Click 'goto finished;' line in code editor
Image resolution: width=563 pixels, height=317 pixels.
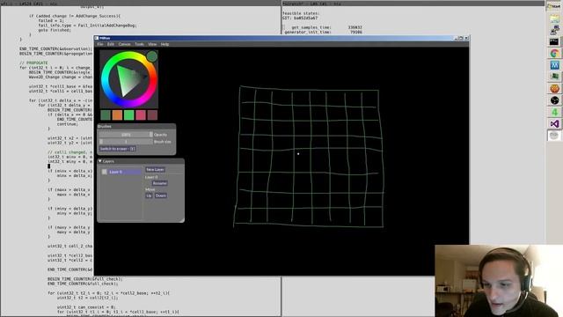click(55, 30)
